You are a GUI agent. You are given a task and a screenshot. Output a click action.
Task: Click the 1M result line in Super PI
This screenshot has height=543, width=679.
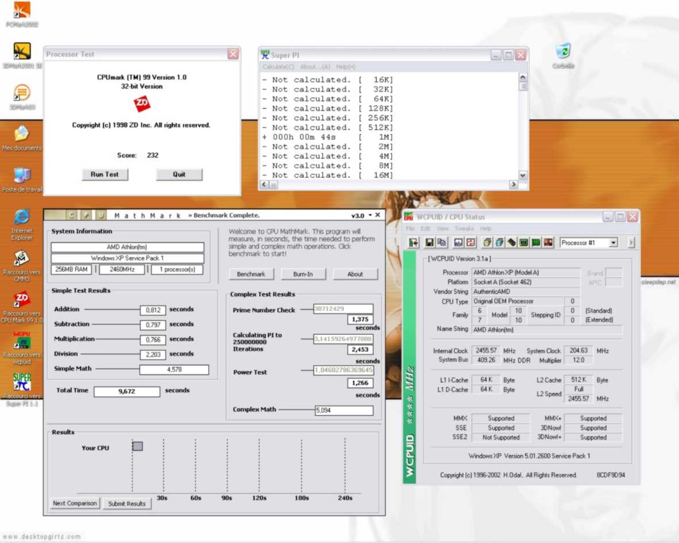pyautogui.click(x=327, y=137)
